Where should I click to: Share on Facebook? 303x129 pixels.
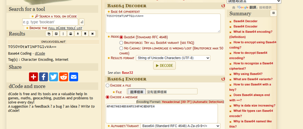pyautogui.click(x=43, y=77)
